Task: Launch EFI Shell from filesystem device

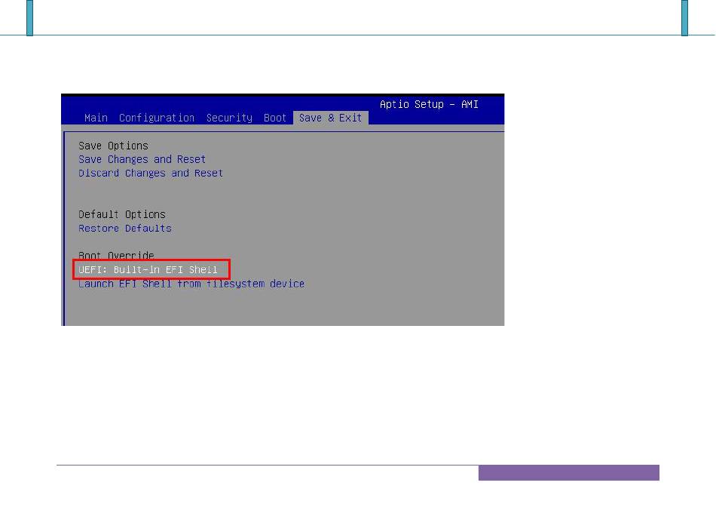Action: (191, 284)
